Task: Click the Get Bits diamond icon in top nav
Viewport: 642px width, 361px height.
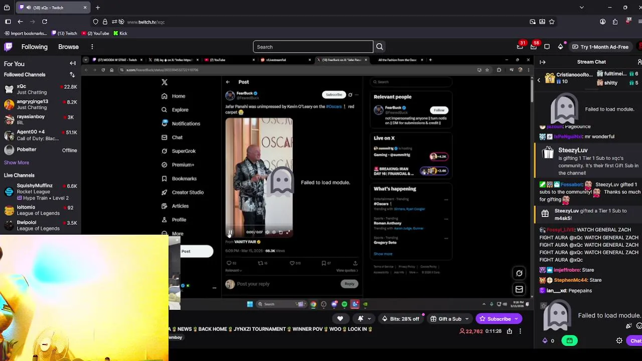Action: point(561,47)
